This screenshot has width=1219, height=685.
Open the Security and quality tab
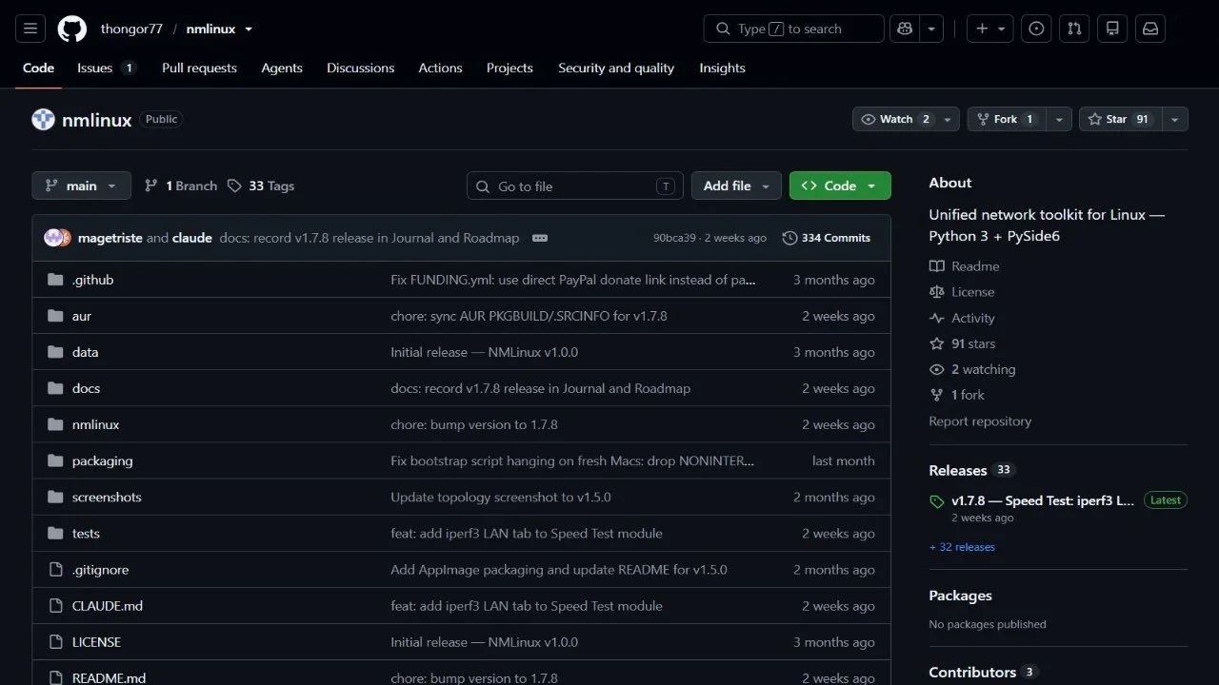[616, 68]
